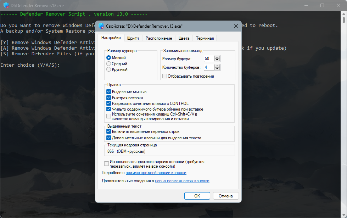Click the shield icon in Свойства dialog title
Screen dimensions: 347x218
tap(101, 26)
